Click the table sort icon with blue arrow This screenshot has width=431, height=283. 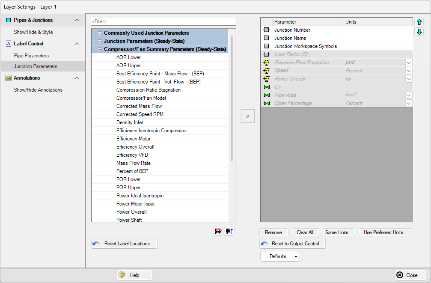tap(229, 232)
